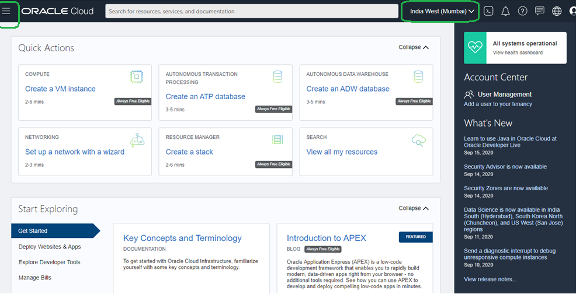Open the hamburger navigation menu
This screenshot has height=294, width=576.
click(x=6, y=11)
